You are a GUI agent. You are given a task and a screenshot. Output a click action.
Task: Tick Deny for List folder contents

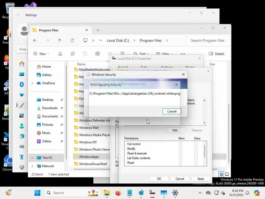pyautogui.click(x=196, y=158)
